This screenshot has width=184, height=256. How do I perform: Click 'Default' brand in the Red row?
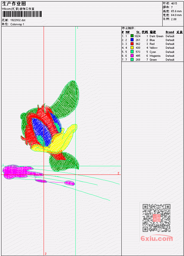pos(170,44)
